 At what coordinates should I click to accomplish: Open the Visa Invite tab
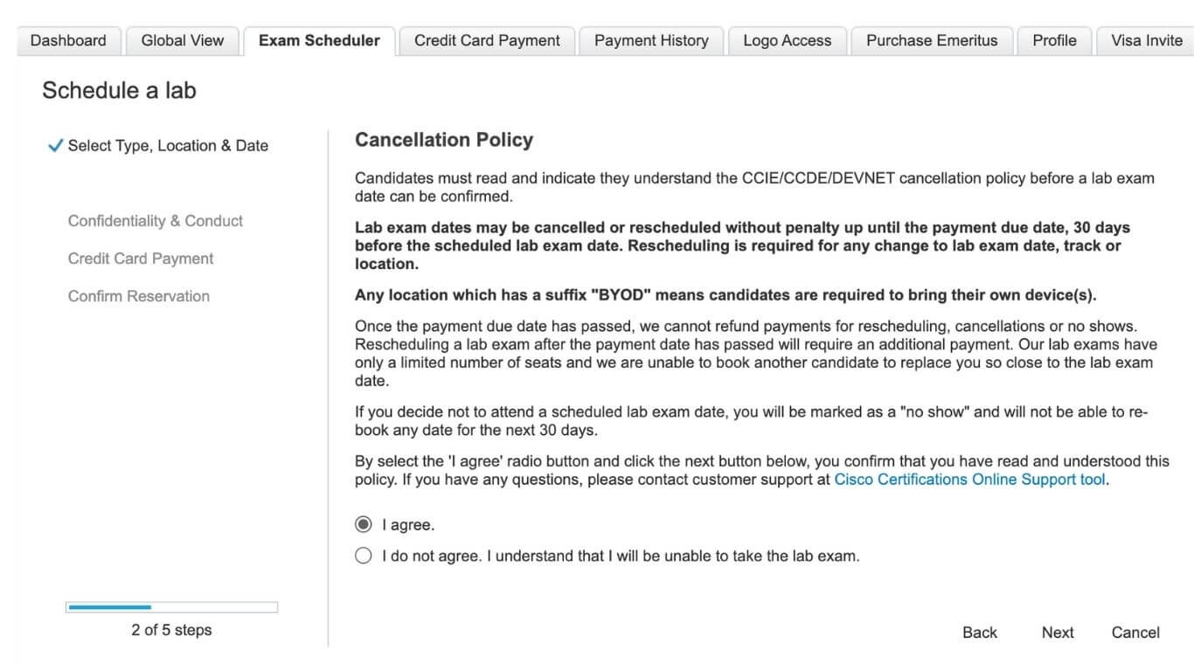pyautogui.click(x=1146, y=40)
